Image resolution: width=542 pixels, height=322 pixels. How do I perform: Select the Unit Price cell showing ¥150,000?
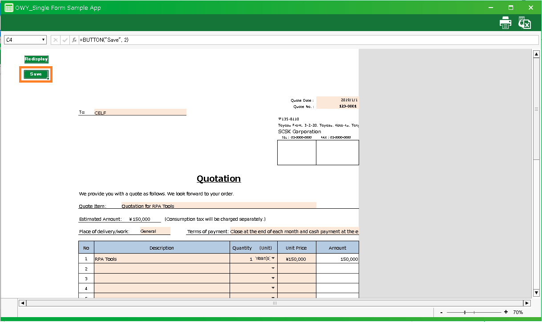coord(296,258)
